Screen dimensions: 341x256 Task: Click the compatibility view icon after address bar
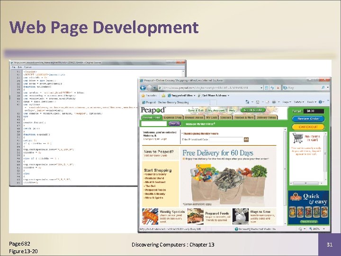click(267, 88)
